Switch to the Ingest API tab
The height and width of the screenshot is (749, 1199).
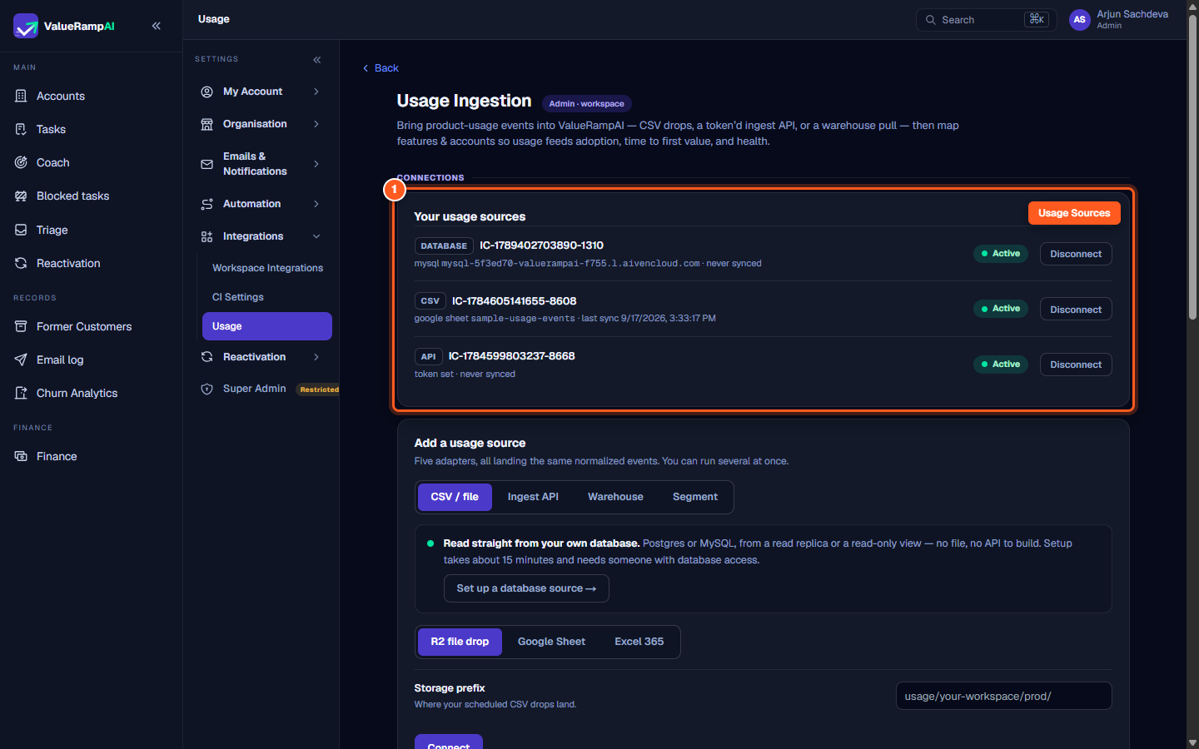533,497
